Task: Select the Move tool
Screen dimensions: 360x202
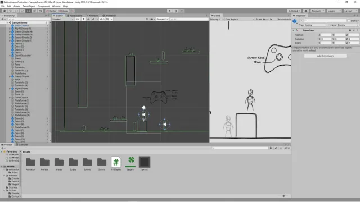Action: coord(10,11)
